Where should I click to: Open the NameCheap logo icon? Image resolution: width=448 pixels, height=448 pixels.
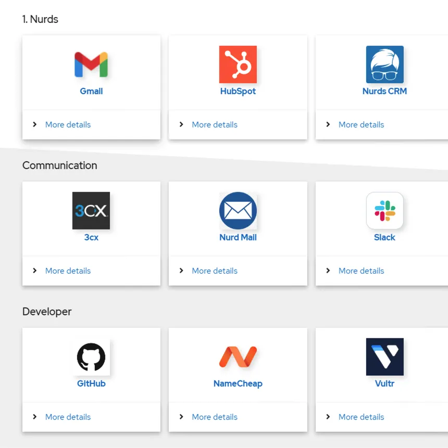[x=238, y=357]
